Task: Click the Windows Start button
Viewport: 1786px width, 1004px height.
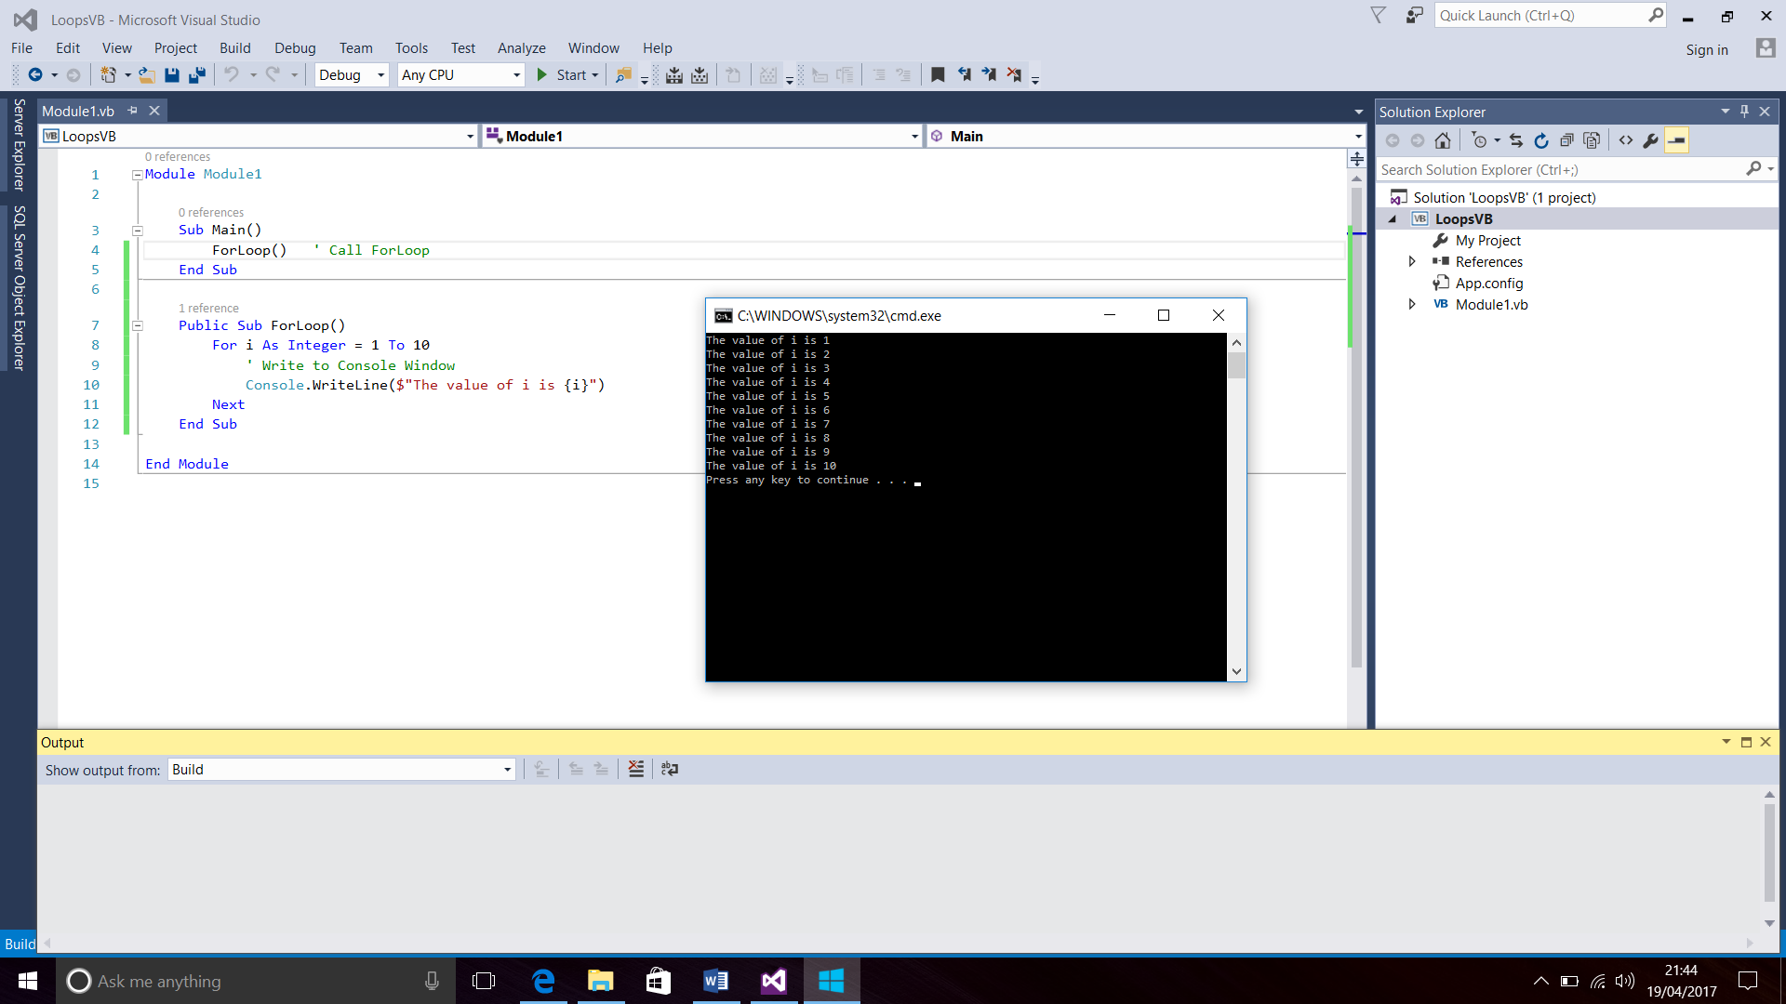Action: point(28,981)
